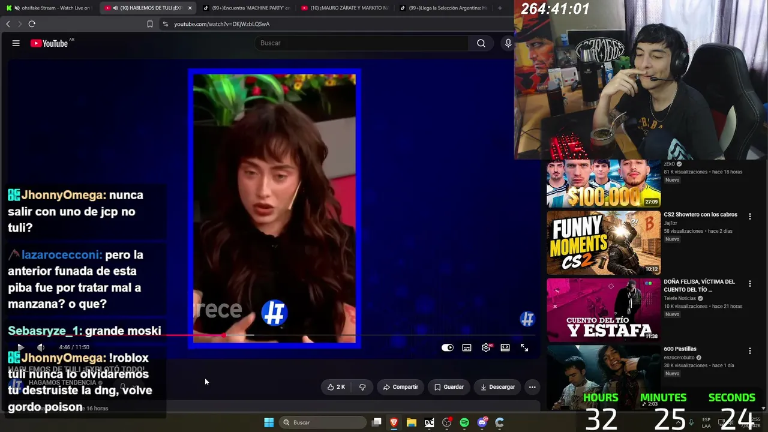This screenshot has height=432, width=768.
Task: Visit the enzocerobulto channel
Action: 679,358
